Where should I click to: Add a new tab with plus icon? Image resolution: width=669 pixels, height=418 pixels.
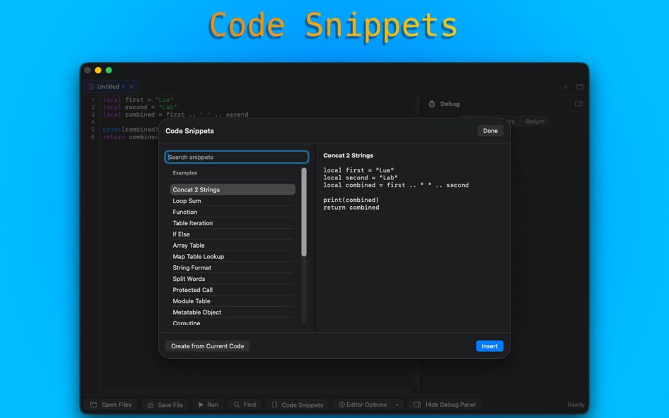(x=565, y=87)
